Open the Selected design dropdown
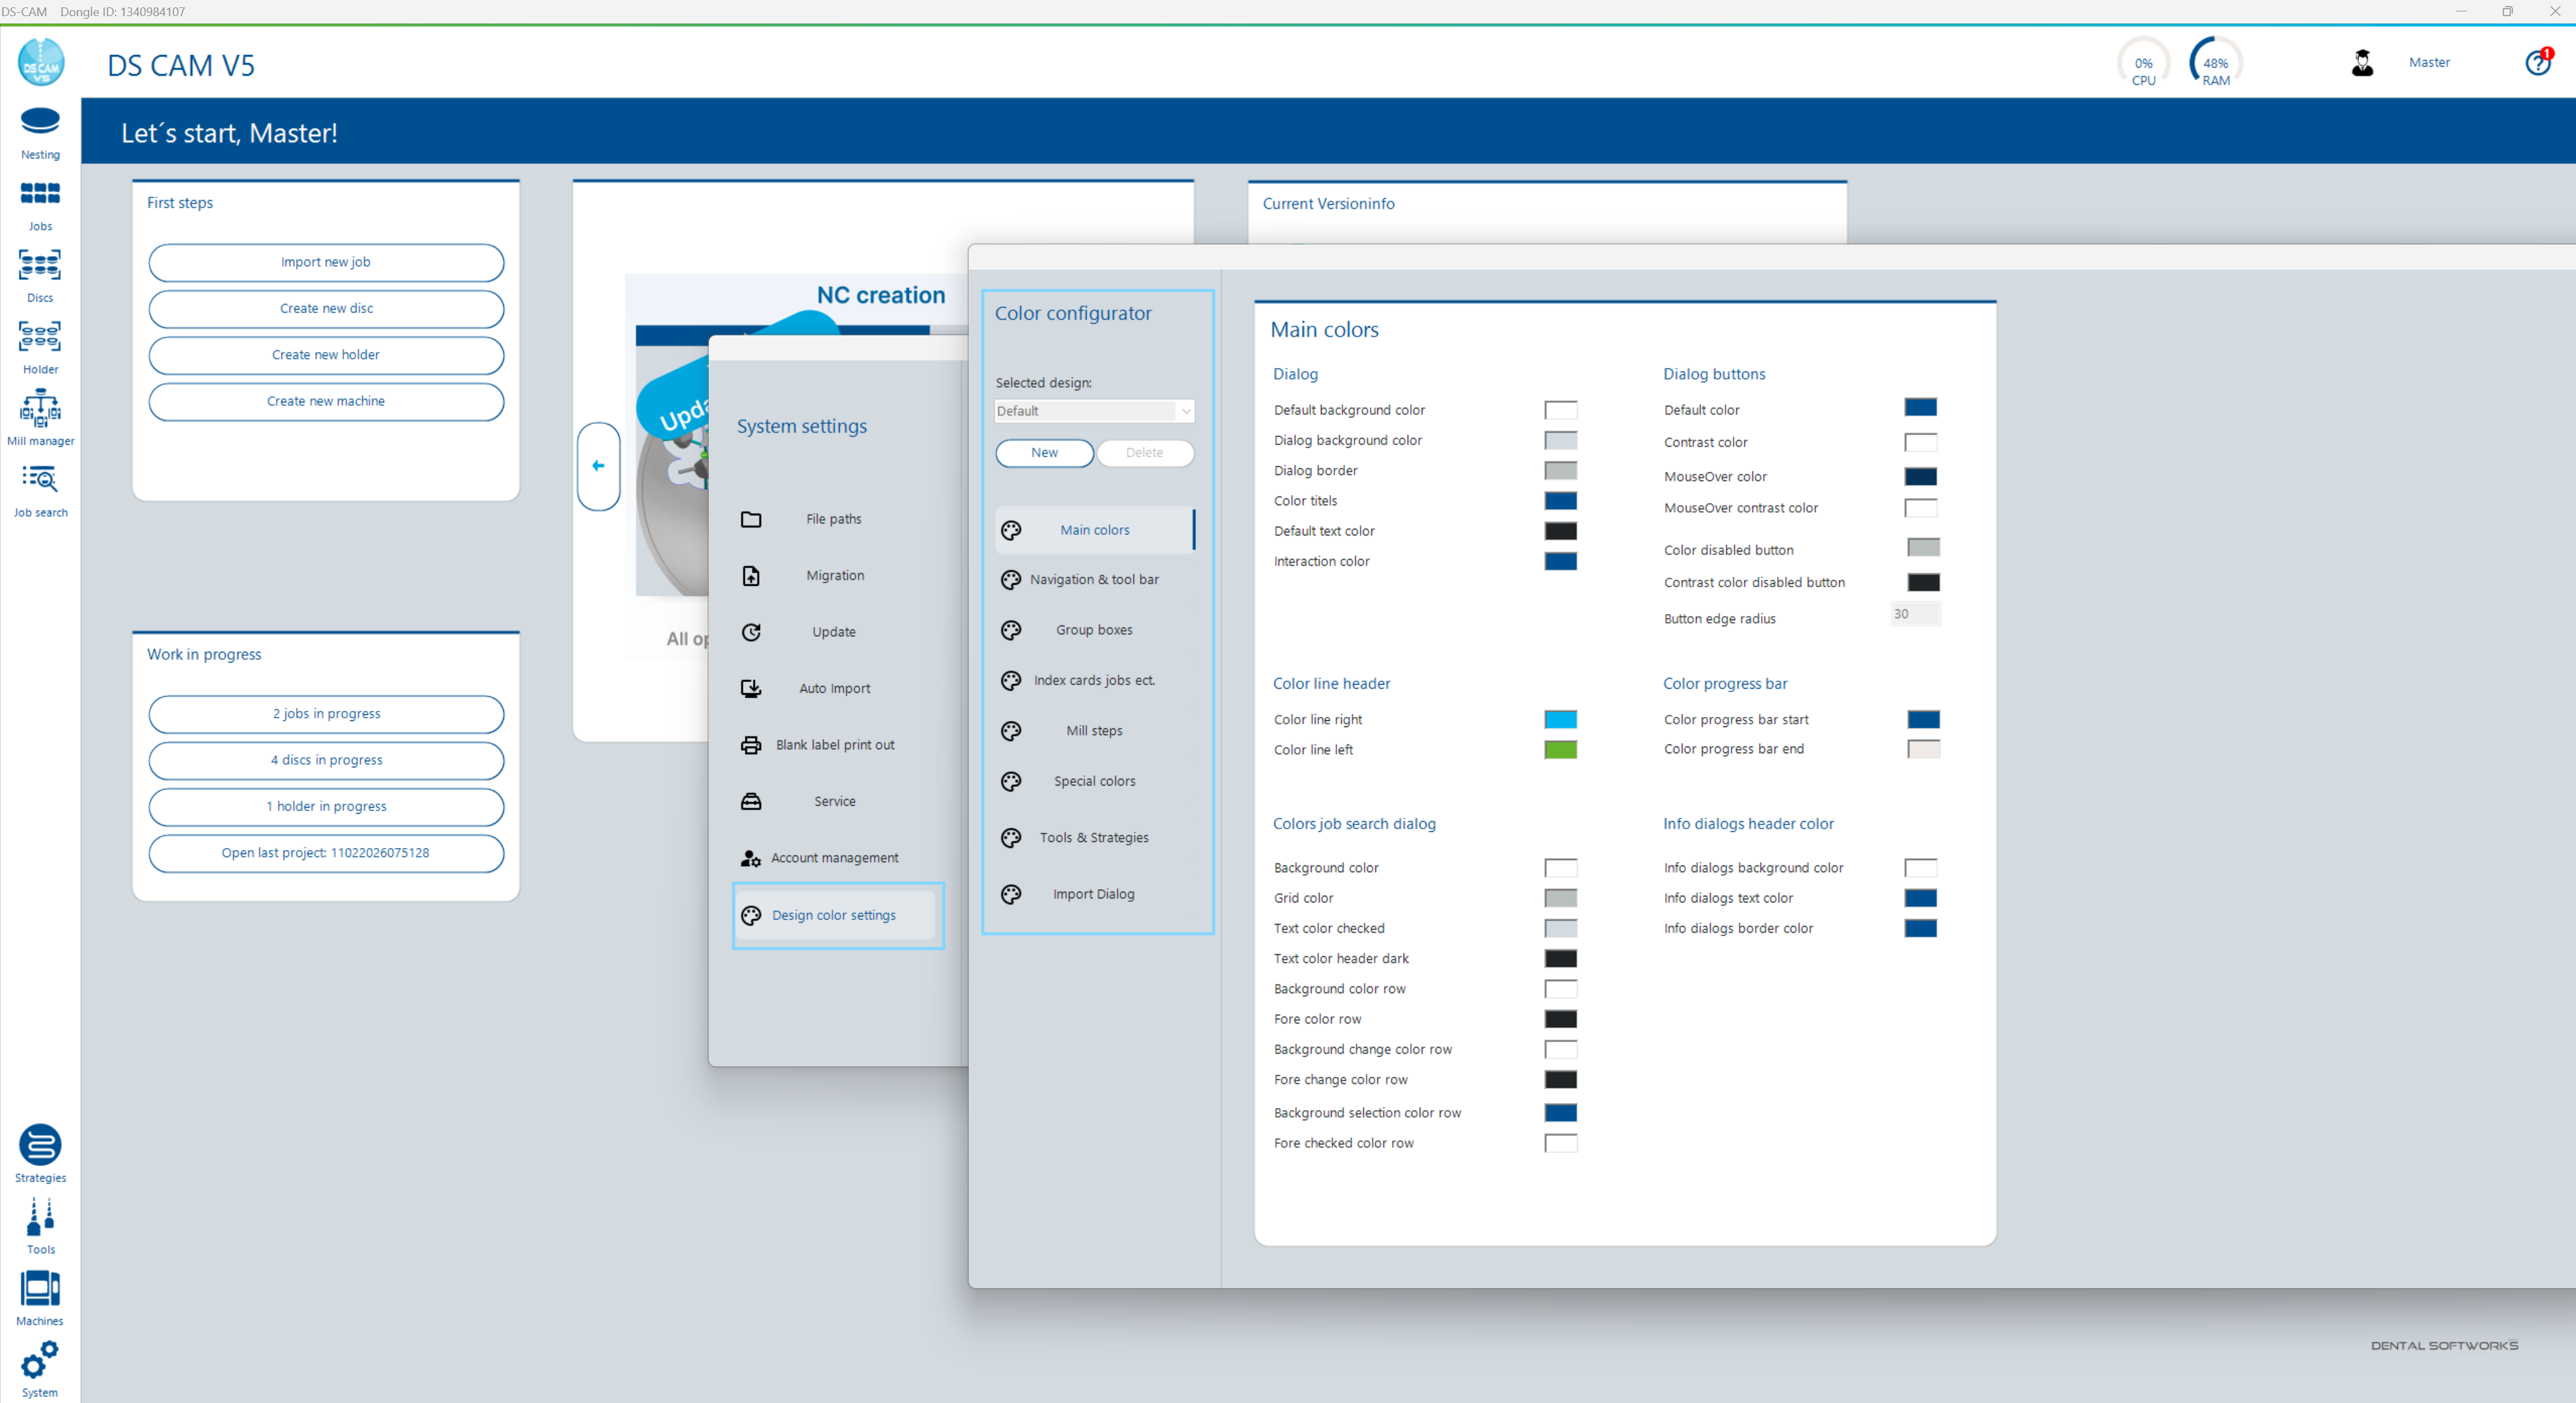The width and height of the screenshot is (2576, 1403). tap(1093, 410)
